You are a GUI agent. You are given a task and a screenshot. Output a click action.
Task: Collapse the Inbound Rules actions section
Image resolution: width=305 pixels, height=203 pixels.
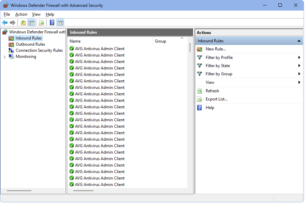(299, 41)
